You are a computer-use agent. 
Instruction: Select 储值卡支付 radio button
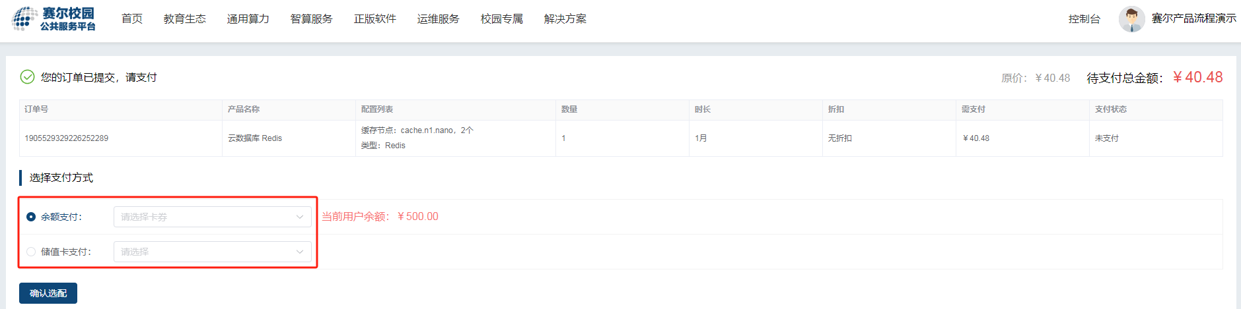31,252
